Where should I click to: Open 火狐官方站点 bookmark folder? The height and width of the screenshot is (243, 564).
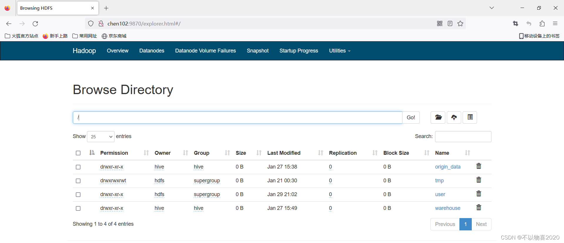[22, 36]
